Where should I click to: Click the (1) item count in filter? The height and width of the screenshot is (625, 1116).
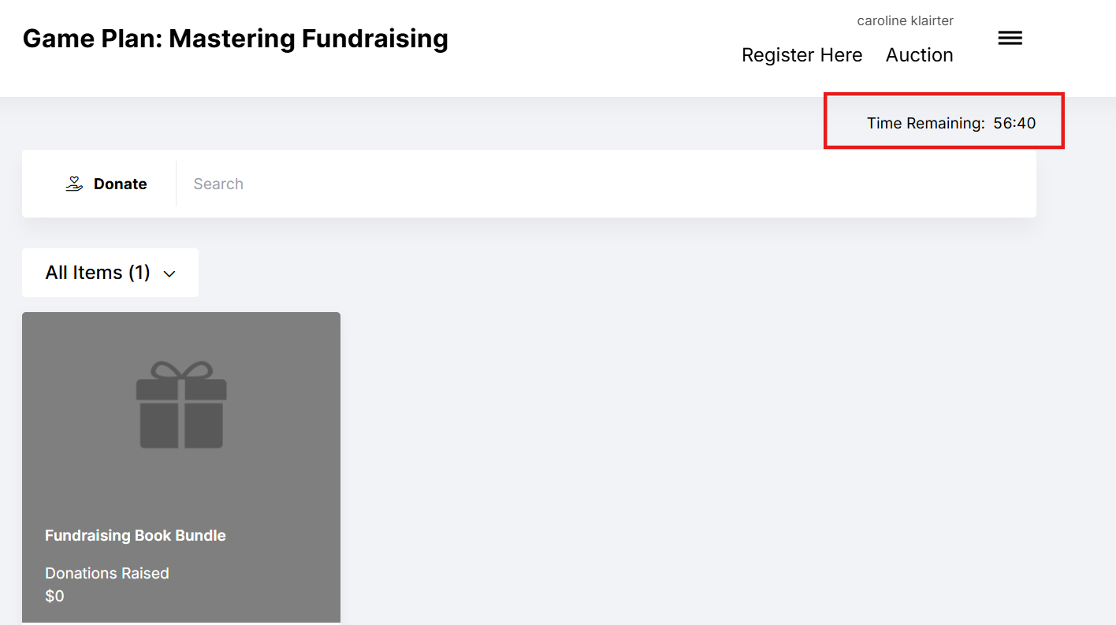139,273
